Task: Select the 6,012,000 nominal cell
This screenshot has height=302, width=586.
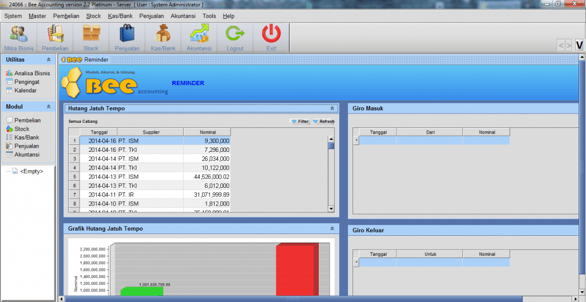Action: click(x=207, y=186)
